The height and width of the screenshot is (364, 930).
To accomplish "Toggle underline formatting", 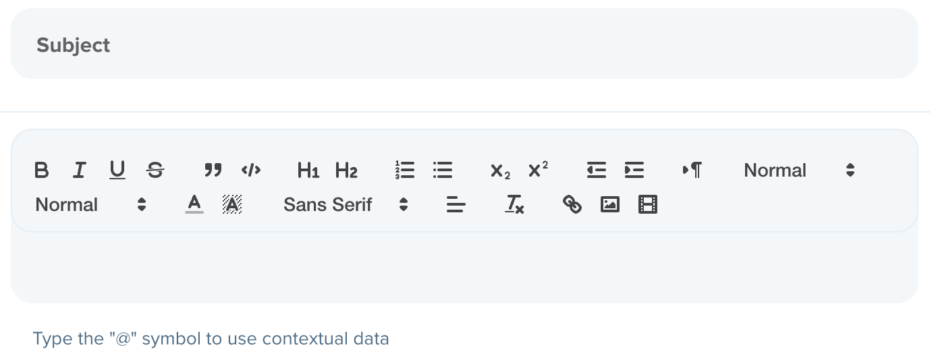I will tap(117, 171).
